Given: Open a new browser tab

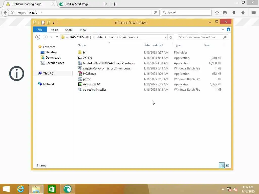Looking at the screenshot, I should [115, 4].
